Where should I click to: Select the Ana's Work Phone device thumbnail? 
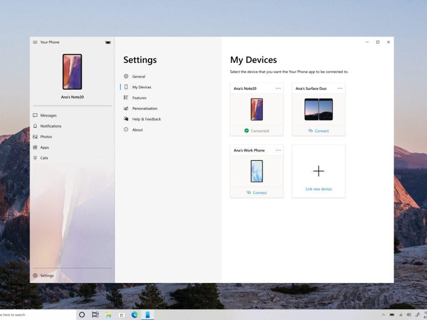point(257,171)
